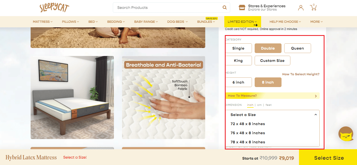Image resolution: width=357 pixels, height=165 pixels.
Task: Open the shopping cart icon
Action: [x=313, y=7]
